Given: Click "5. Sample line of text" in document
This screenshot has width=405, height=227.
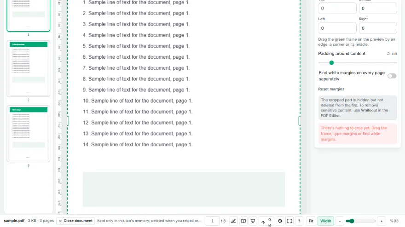Looking at the screenshot, I should coord(136,46).
